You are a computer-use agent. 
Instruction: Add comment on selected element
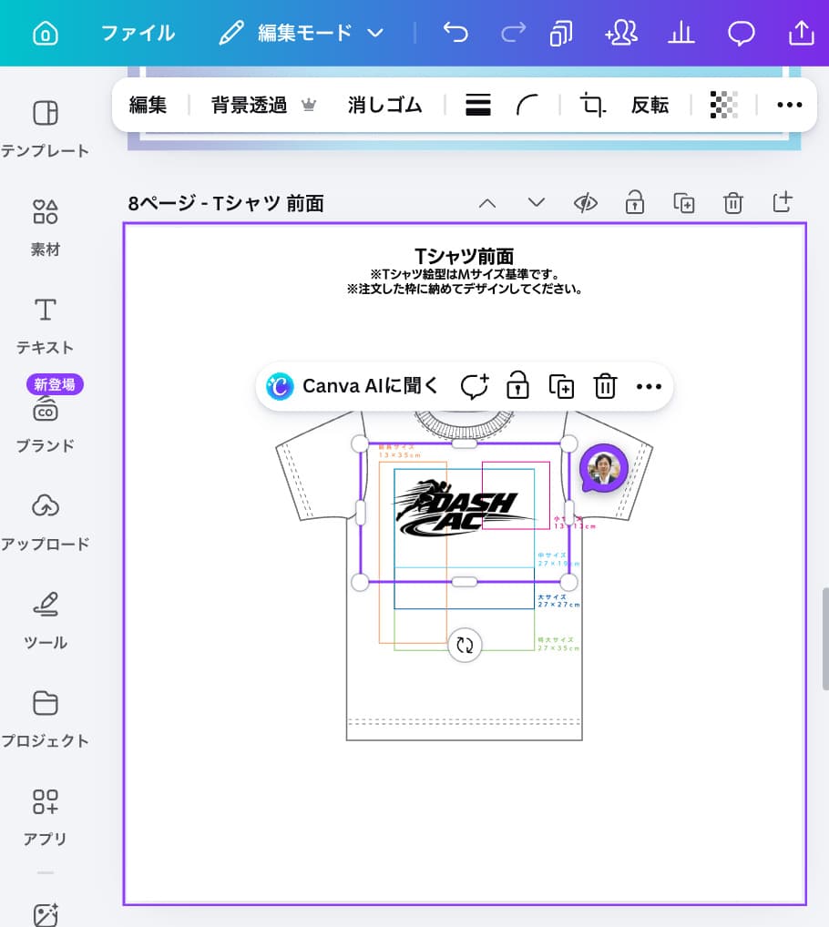coord(475,387)
